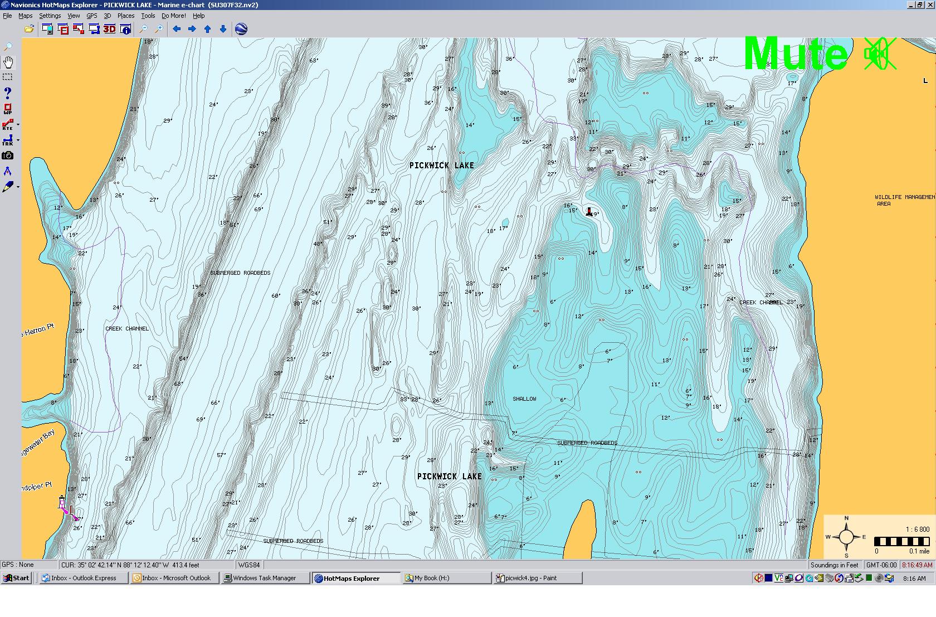Click the red buoy marker on the map
This screenshot has width=936, height=617.
coord(589,211)
